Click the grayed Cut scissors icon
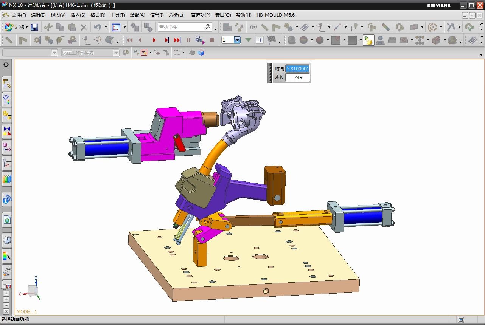 point(48,27)
